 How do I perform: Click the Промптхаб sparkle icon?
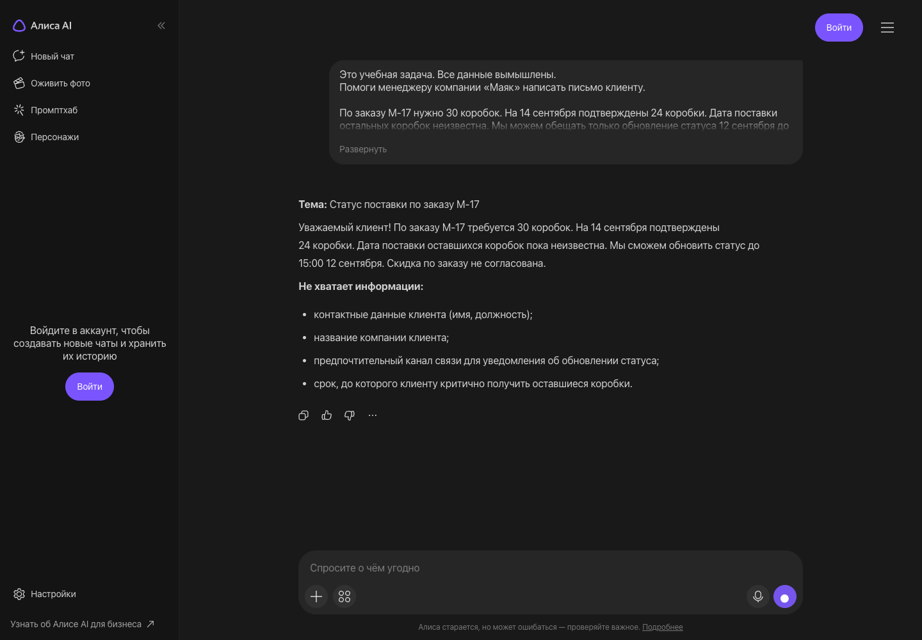click(19, 110)
